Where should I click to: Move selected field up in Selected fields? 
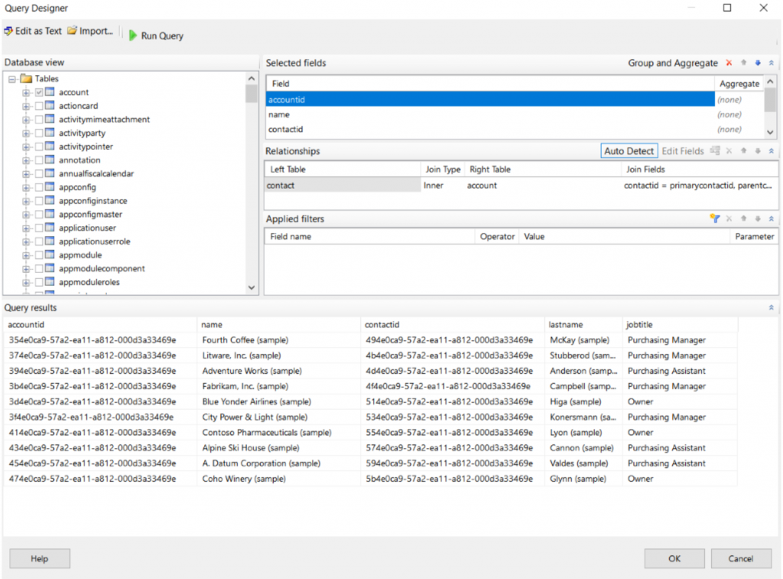(x=743, y=63)
